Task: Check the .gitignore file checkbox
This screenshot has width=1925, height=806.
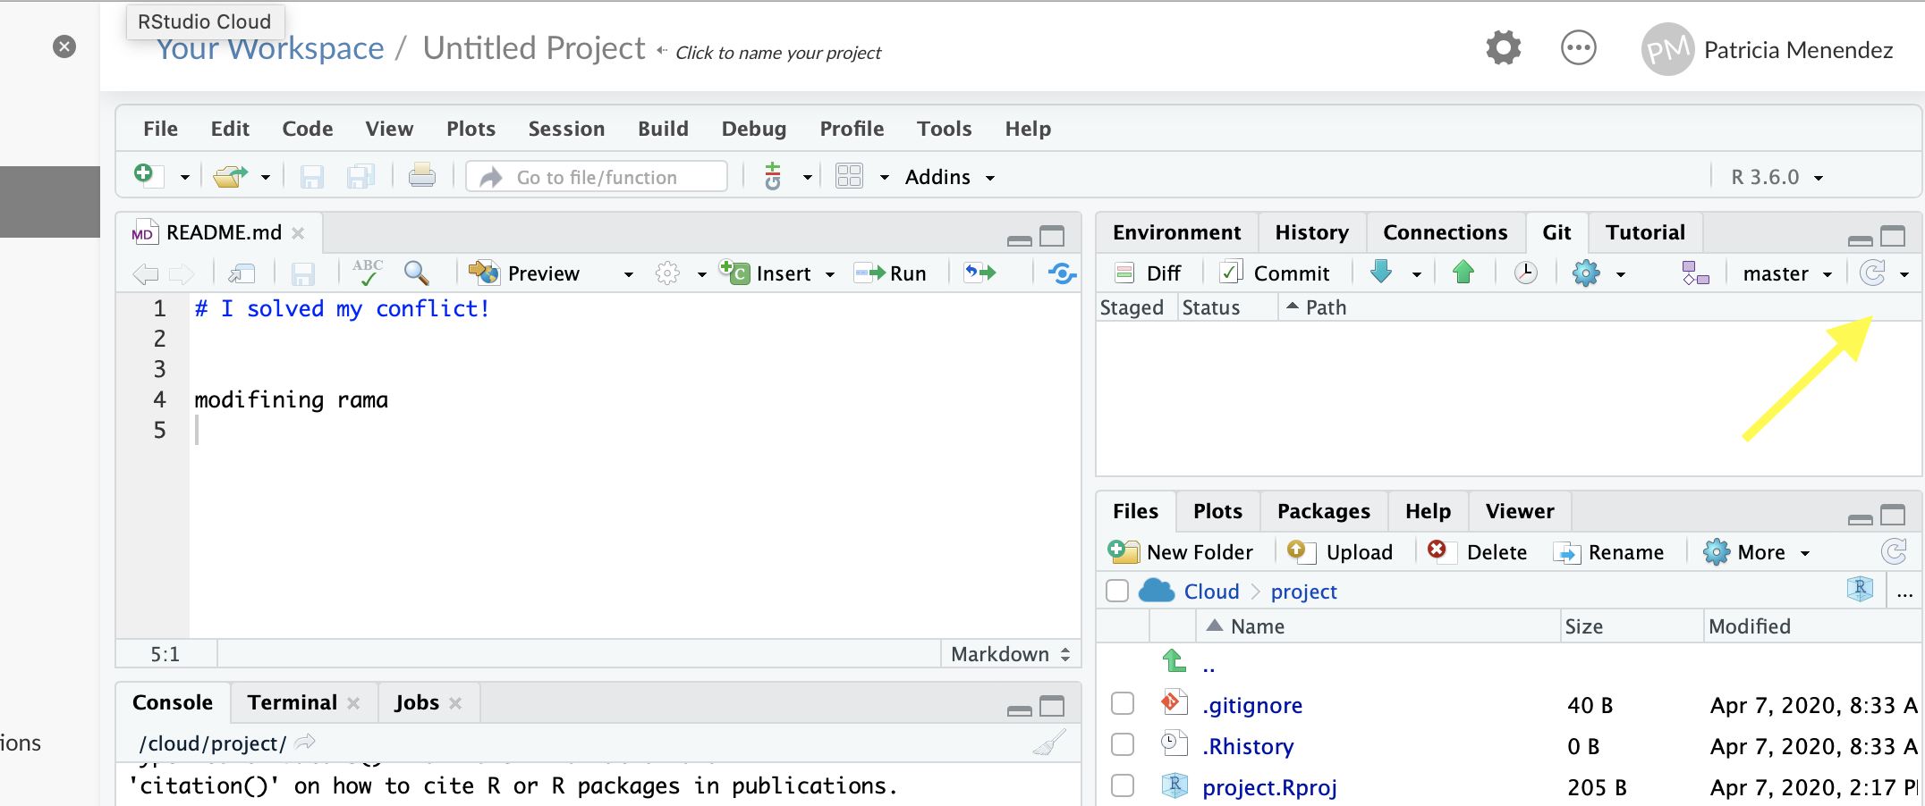Action: [1123, 704]
